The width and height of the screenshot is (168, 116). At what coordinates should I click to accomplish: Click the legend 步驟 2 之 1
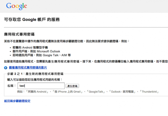pos(35,74)
